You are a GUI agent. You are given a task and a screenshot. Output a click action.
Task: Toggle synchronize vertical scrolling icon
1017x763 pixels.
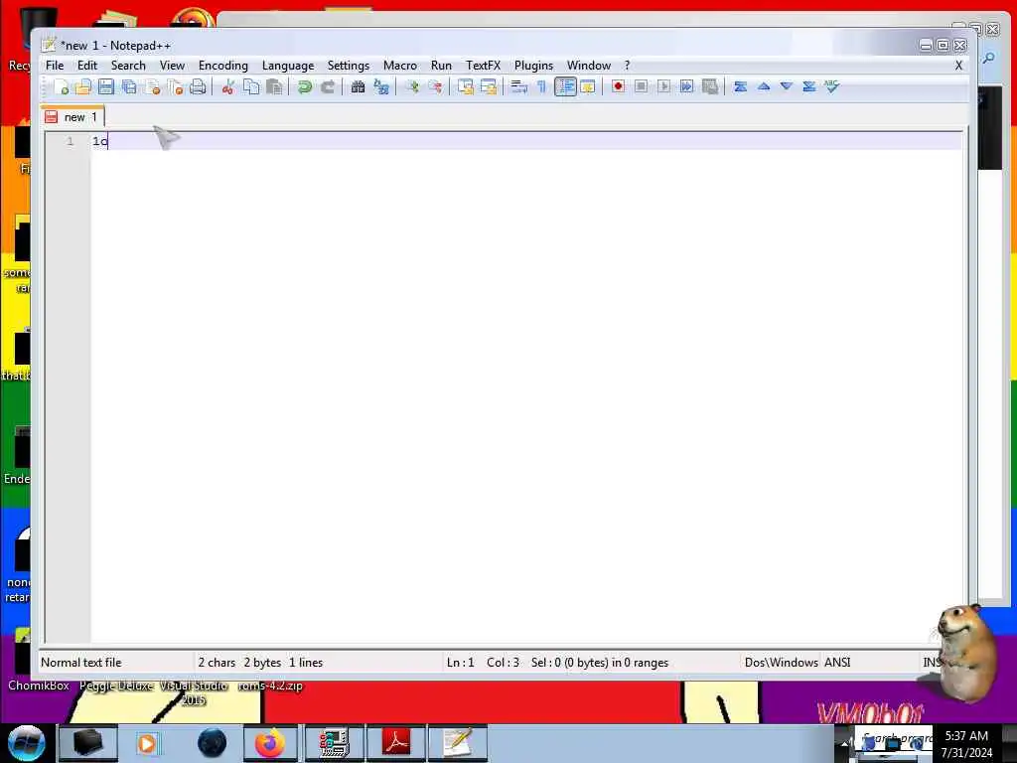(465, 86)
